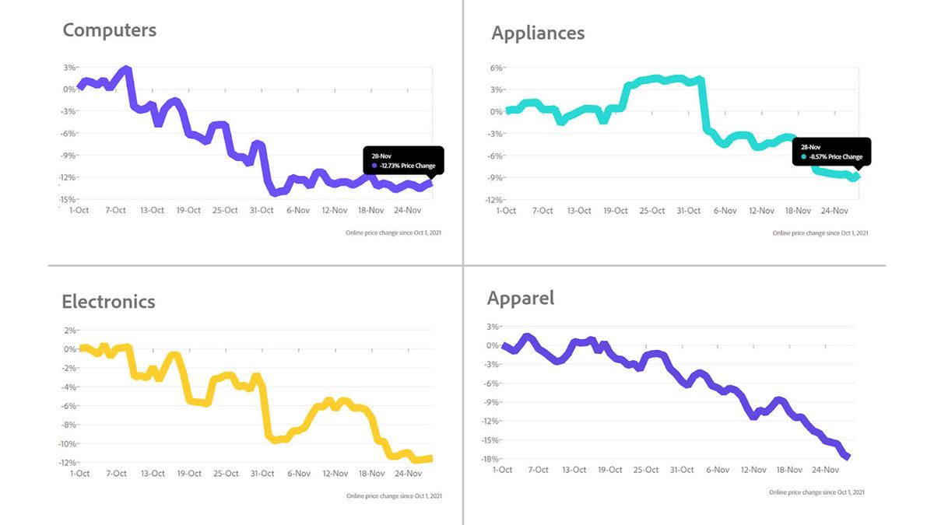Click the Electronics chart heading
934x525 pixels.
click(x=109, y=302)
